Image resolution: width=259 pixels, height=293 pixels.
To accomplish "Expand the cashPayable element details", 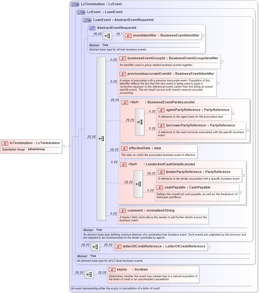I will tap(240, 192).
